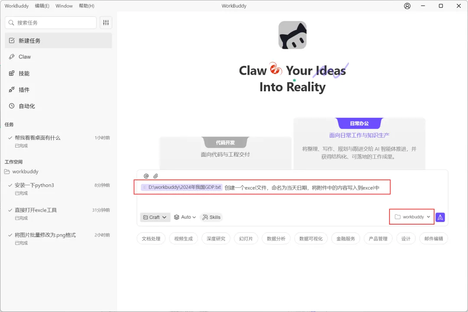Image resolution: width=468 pixels, height=312 pixels.
Task: Open task 将图片批量修改为.png格式
Action: tap(58, 239)
